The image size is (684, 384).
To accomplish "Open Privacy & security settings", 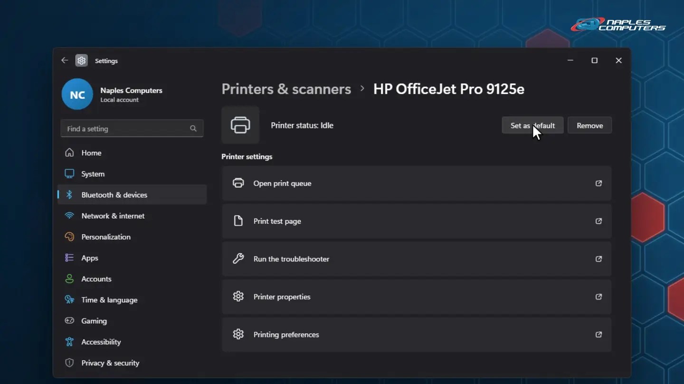I will tap(132, 363).
